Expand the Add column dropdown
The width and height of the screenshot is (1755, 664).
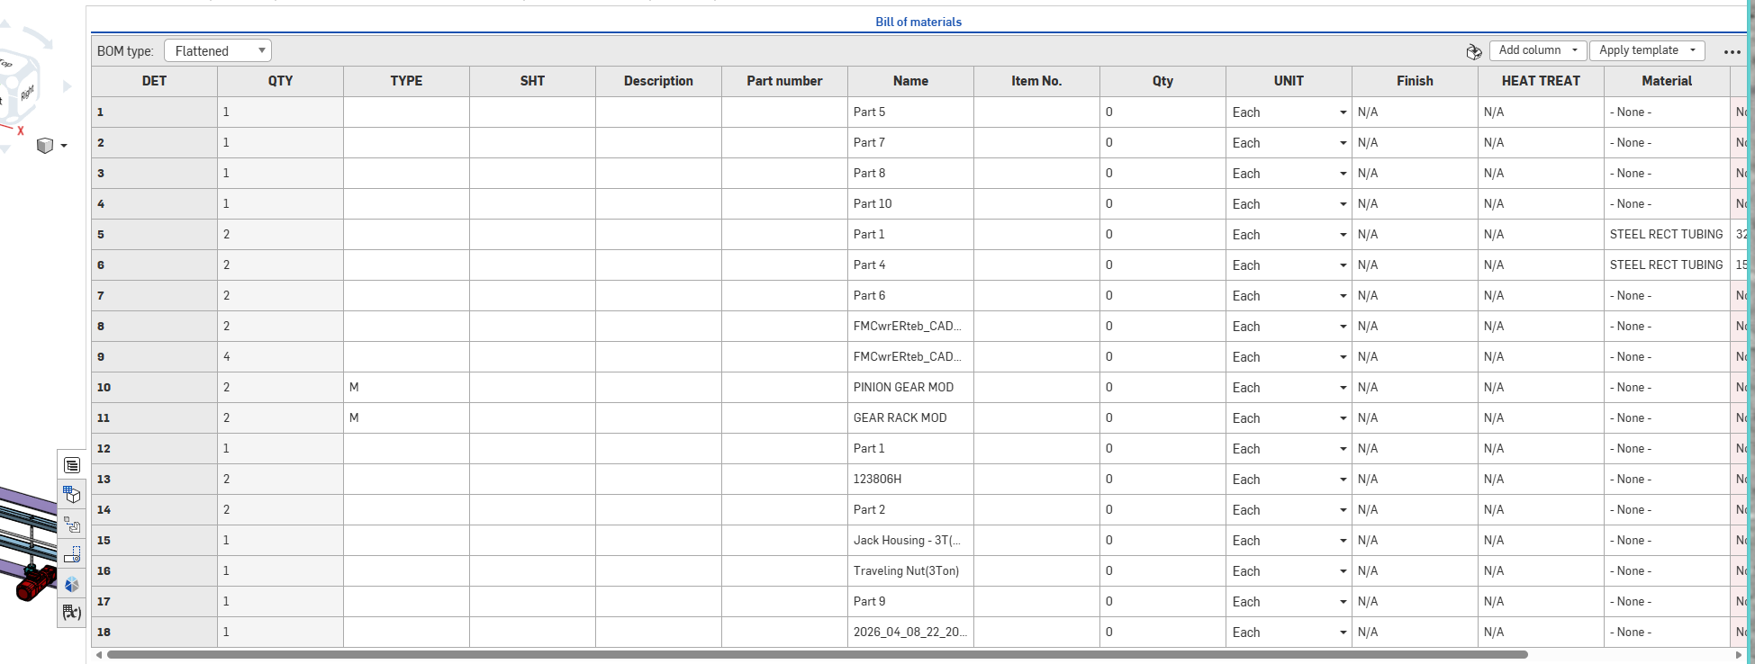click(x=1538, y=50)
